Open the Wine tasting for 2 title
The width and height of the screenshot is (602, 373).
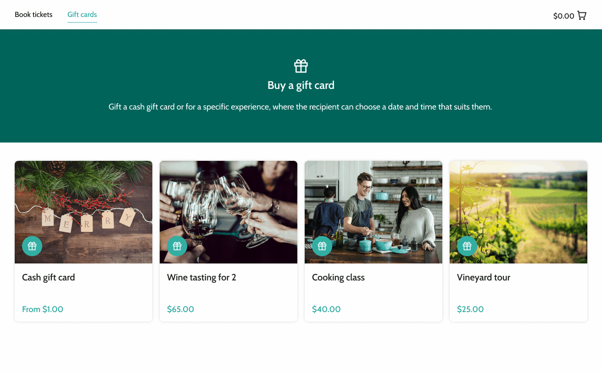[x=201, y=277]
